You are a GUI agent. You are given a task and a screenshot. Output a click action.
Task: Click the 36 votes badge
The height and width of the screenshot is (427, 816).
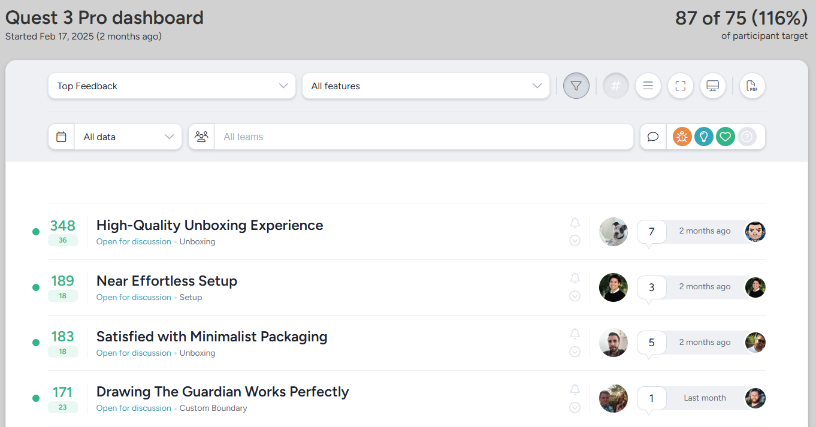coord(63,241)
